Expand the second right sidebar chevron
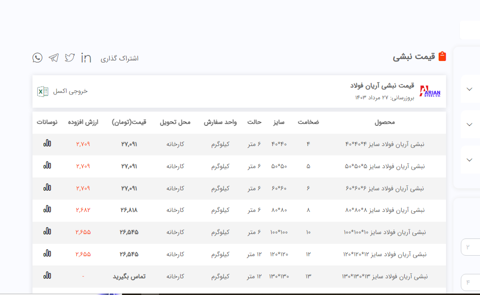 pyautogui.click(x=469, y=124)
